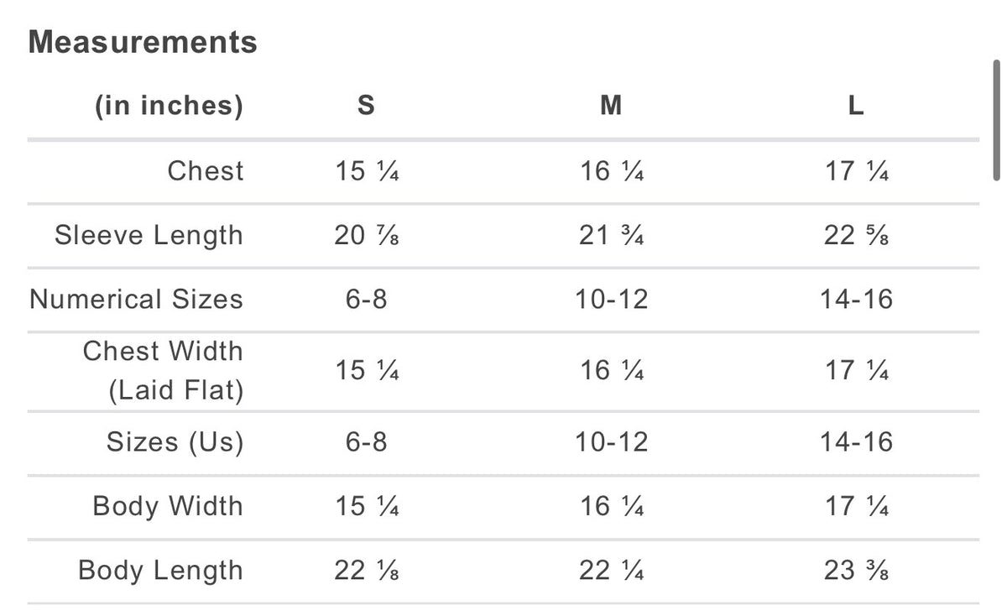Select the L size column header
The width and height of the screenshot is (1007, 616).
pos(856,106)
